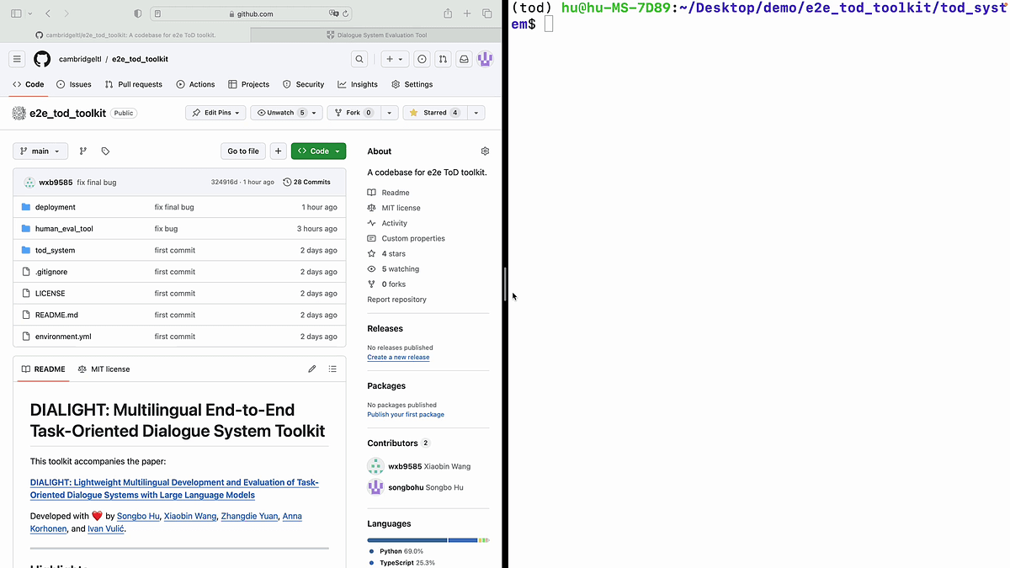Open the Safari privacy report shield
The image size is (1010, 568).
pos(138,13)
